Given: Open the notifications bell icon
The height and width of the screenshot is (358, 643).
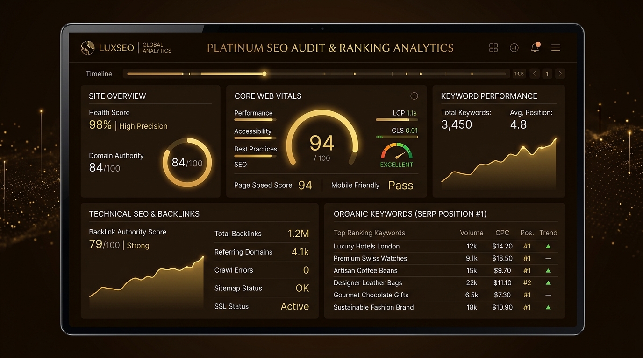Looking at the screenshot, I should pos(535,47).
